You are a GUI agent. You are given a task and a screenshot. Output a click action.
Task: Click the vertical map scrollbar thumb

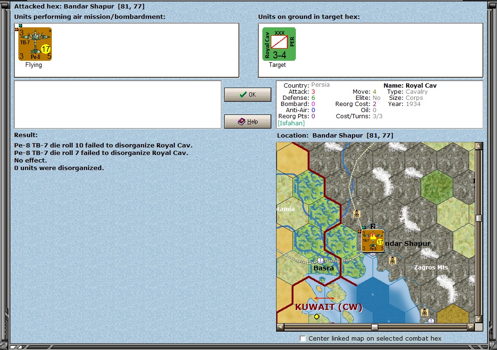[x=479, y=218]
